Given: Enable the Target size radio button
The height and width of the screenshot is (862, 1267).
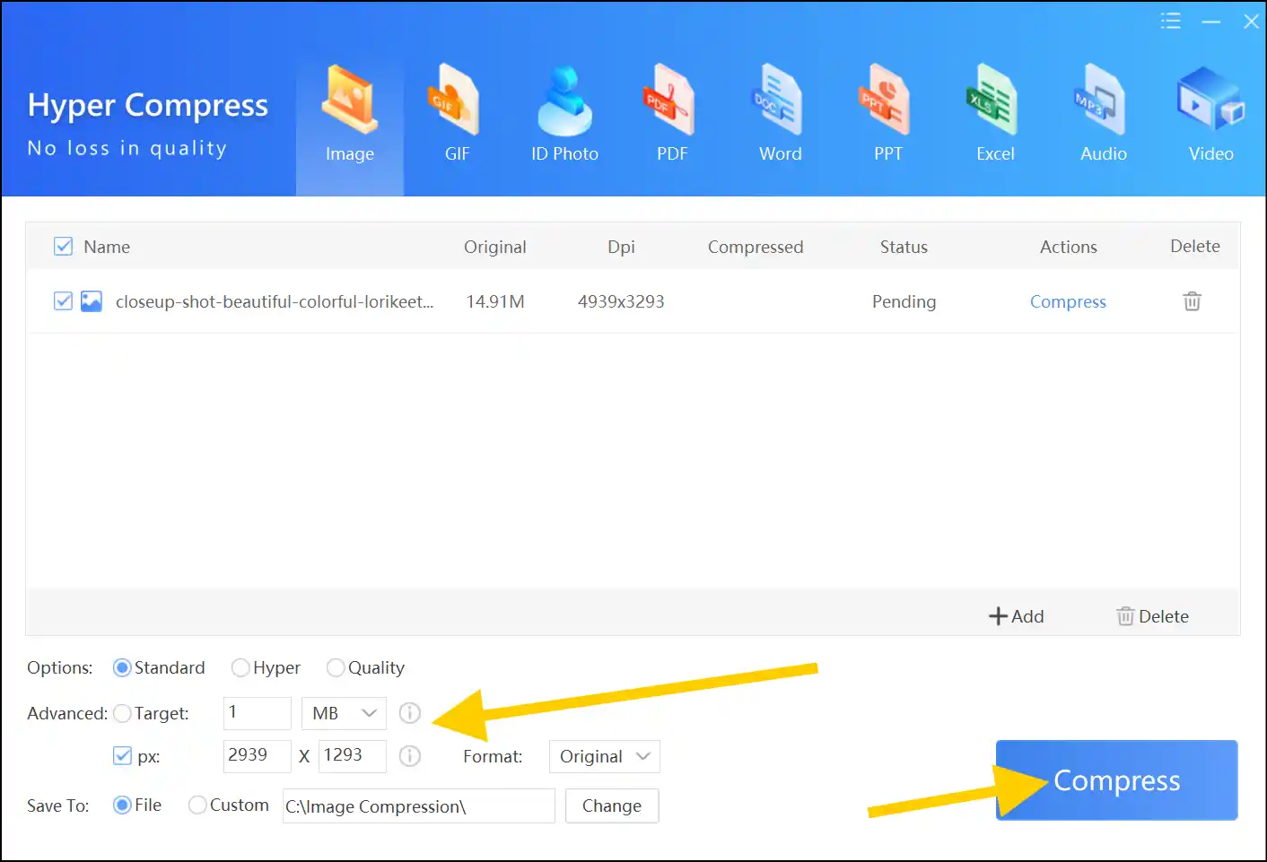Looking at the screenshot, I should pos(122,713).
